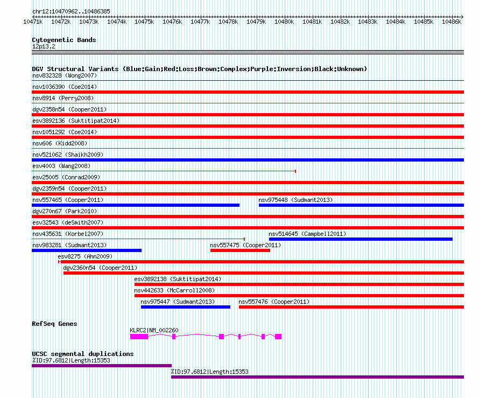The image size is (479, 398).
Task: Open variant esv4003 (Wang2008)
Action: tap(61, 166)
